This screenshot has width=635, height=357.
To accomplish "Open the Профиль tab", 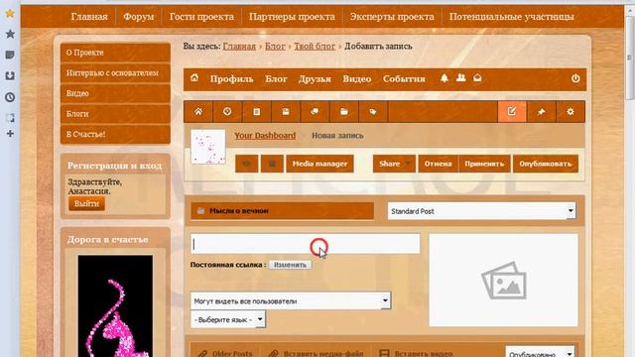I will (x=231, y=78).
